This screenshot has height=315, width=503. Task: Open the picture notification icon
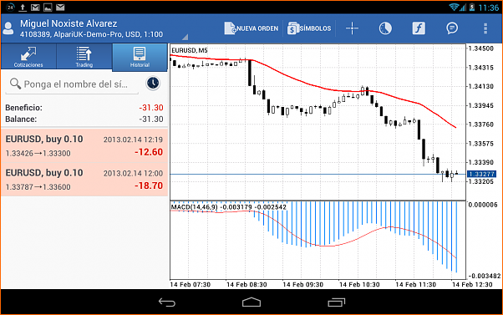click(x=48, y=7)
